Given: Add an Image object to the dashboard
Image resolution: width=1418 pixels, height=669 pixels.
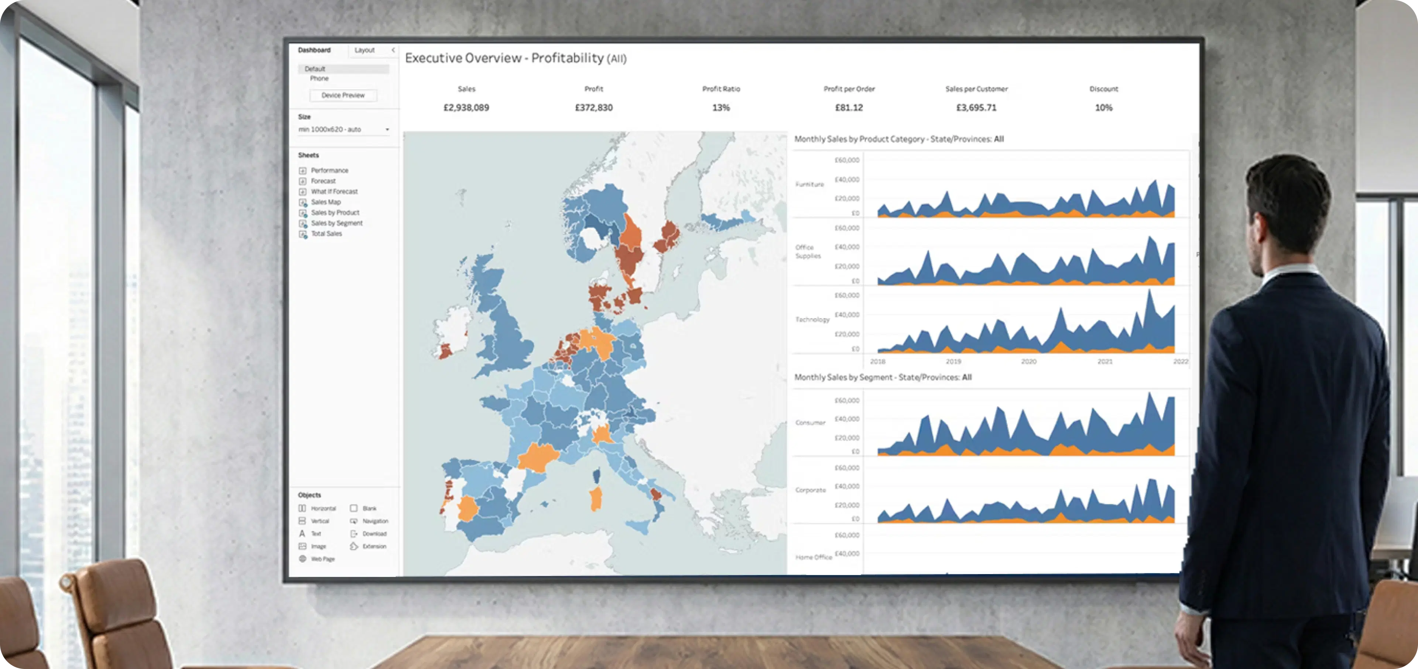Looking at the screenshot, I should click(x=319, y=546).
